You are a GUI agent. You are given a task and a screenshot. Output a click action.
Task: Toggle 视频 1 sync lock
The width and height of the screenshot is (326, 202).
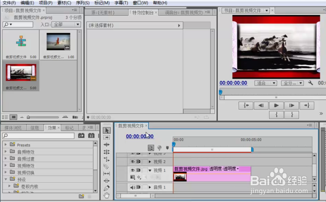click(139, 170)
